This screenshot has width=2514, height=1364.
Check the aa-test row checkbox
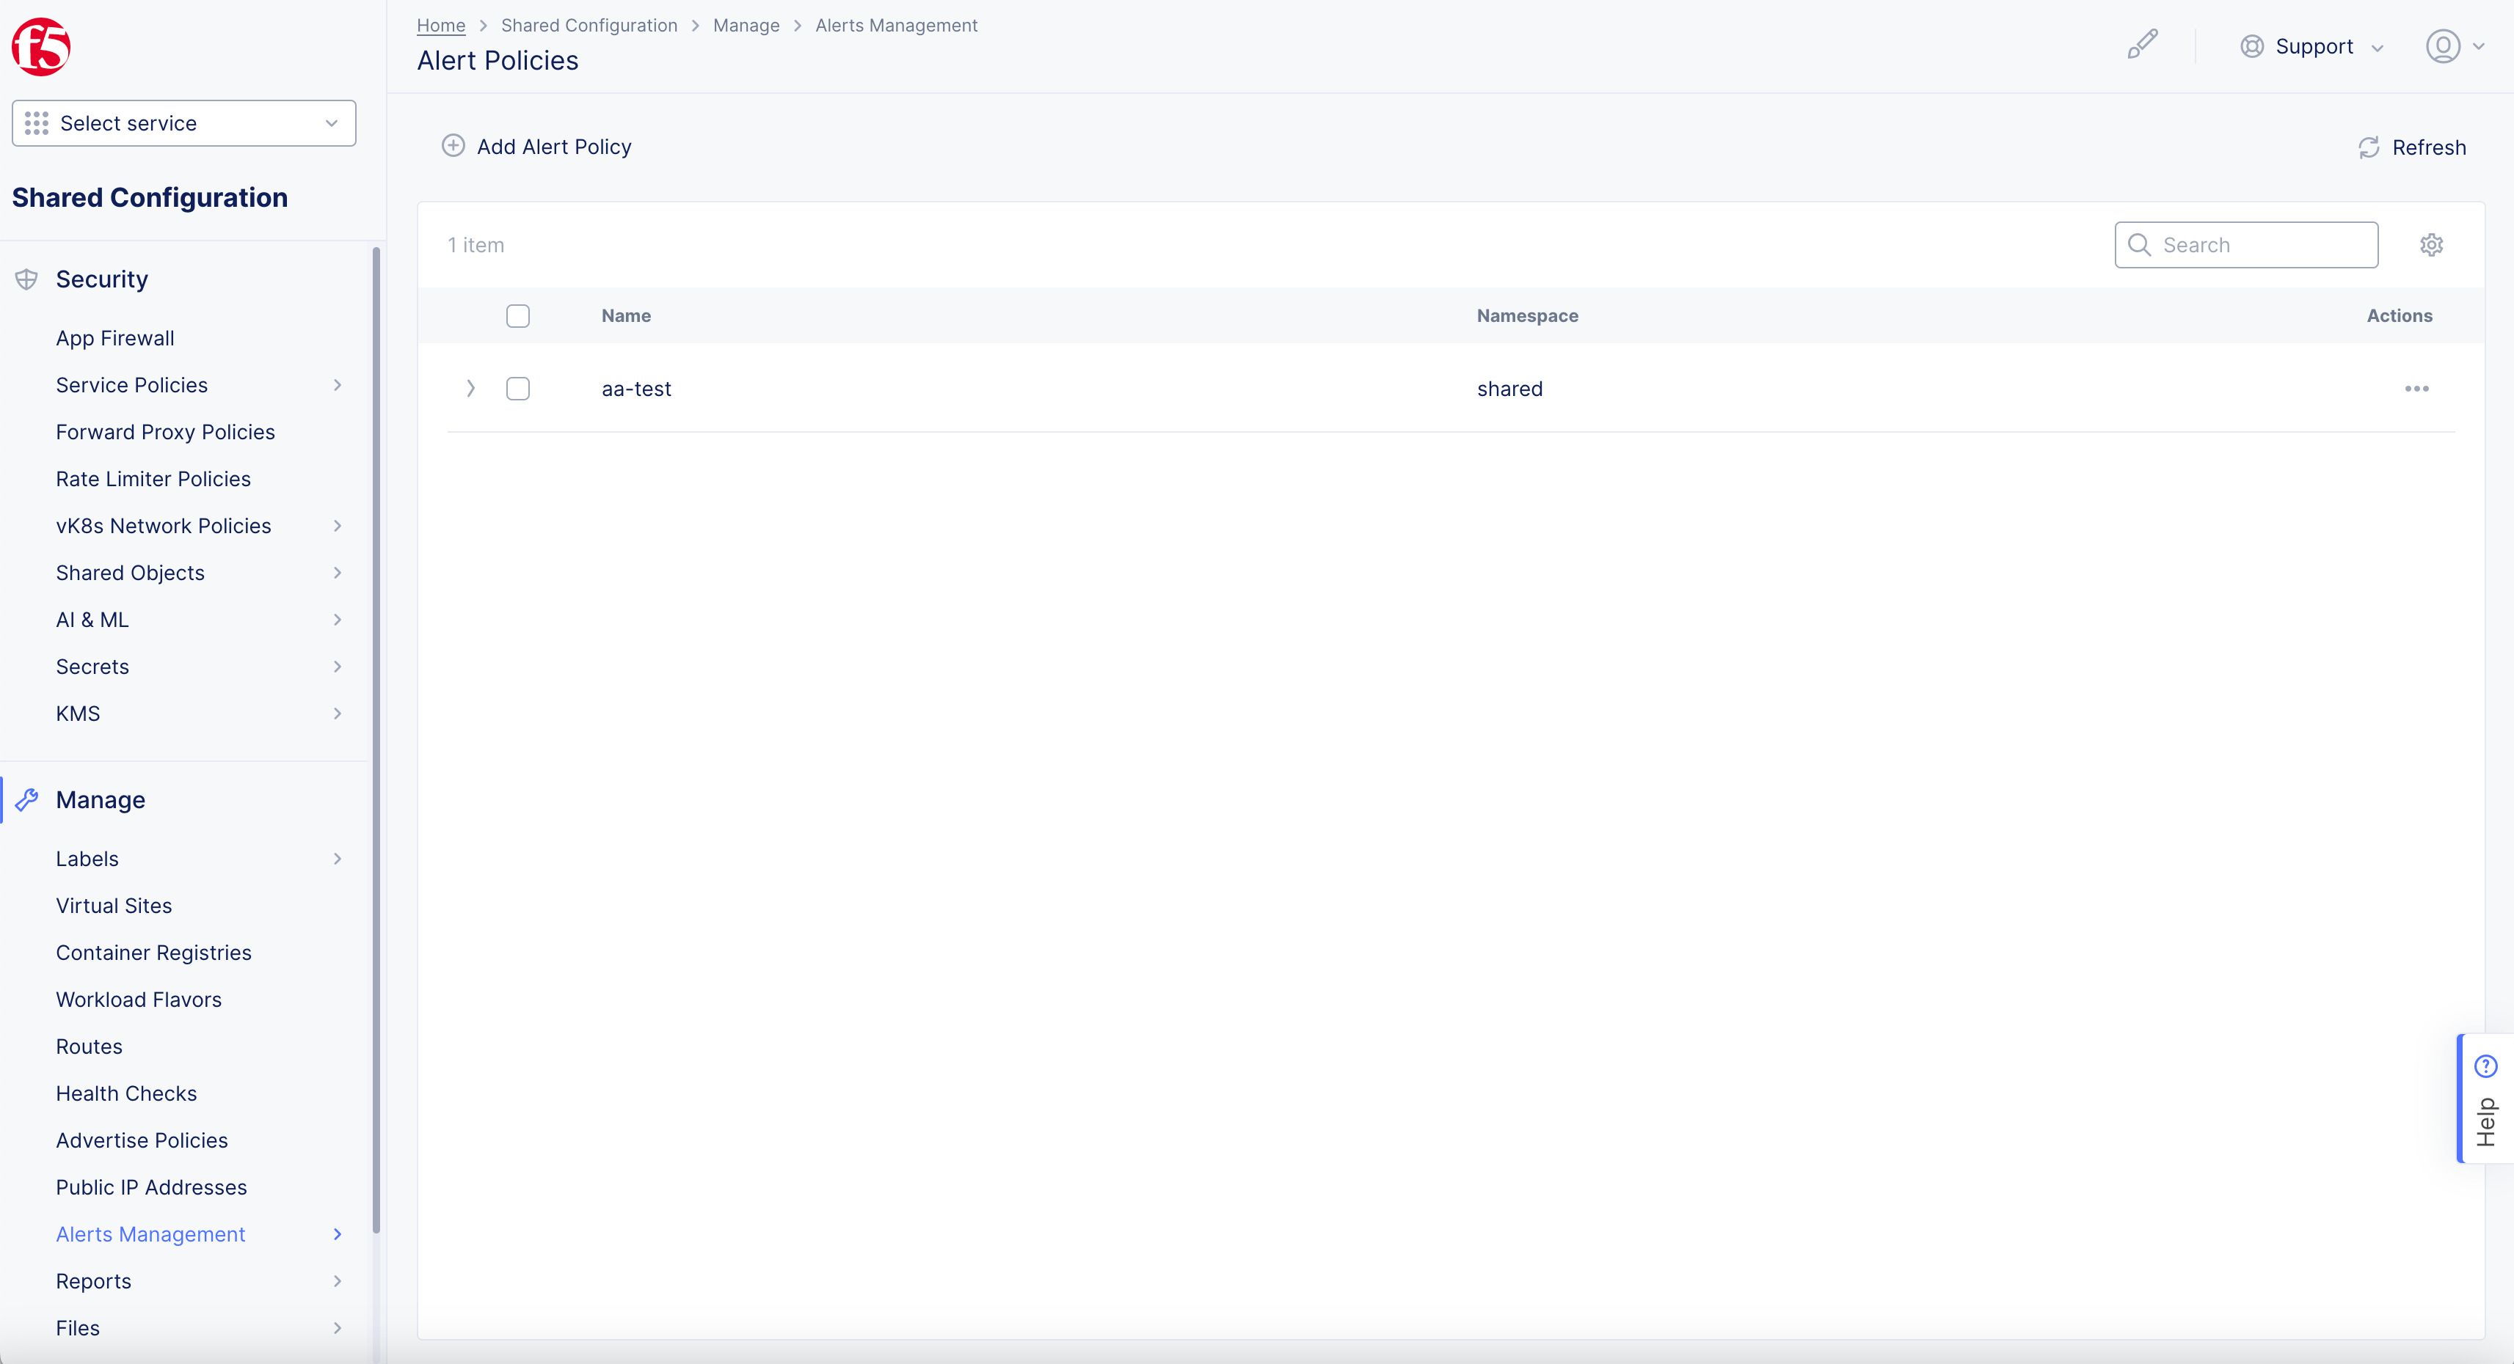pyautogui.click(x=517, y=389)
